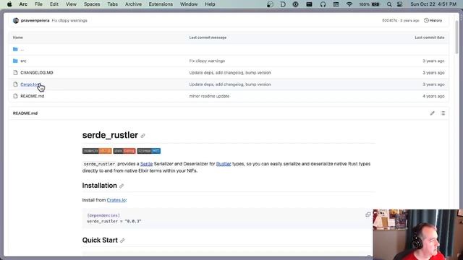This screenshot has width=463, height=260.
Task: Open src row commit message 'Fix clippy warnings'
Action: (207, 61)
